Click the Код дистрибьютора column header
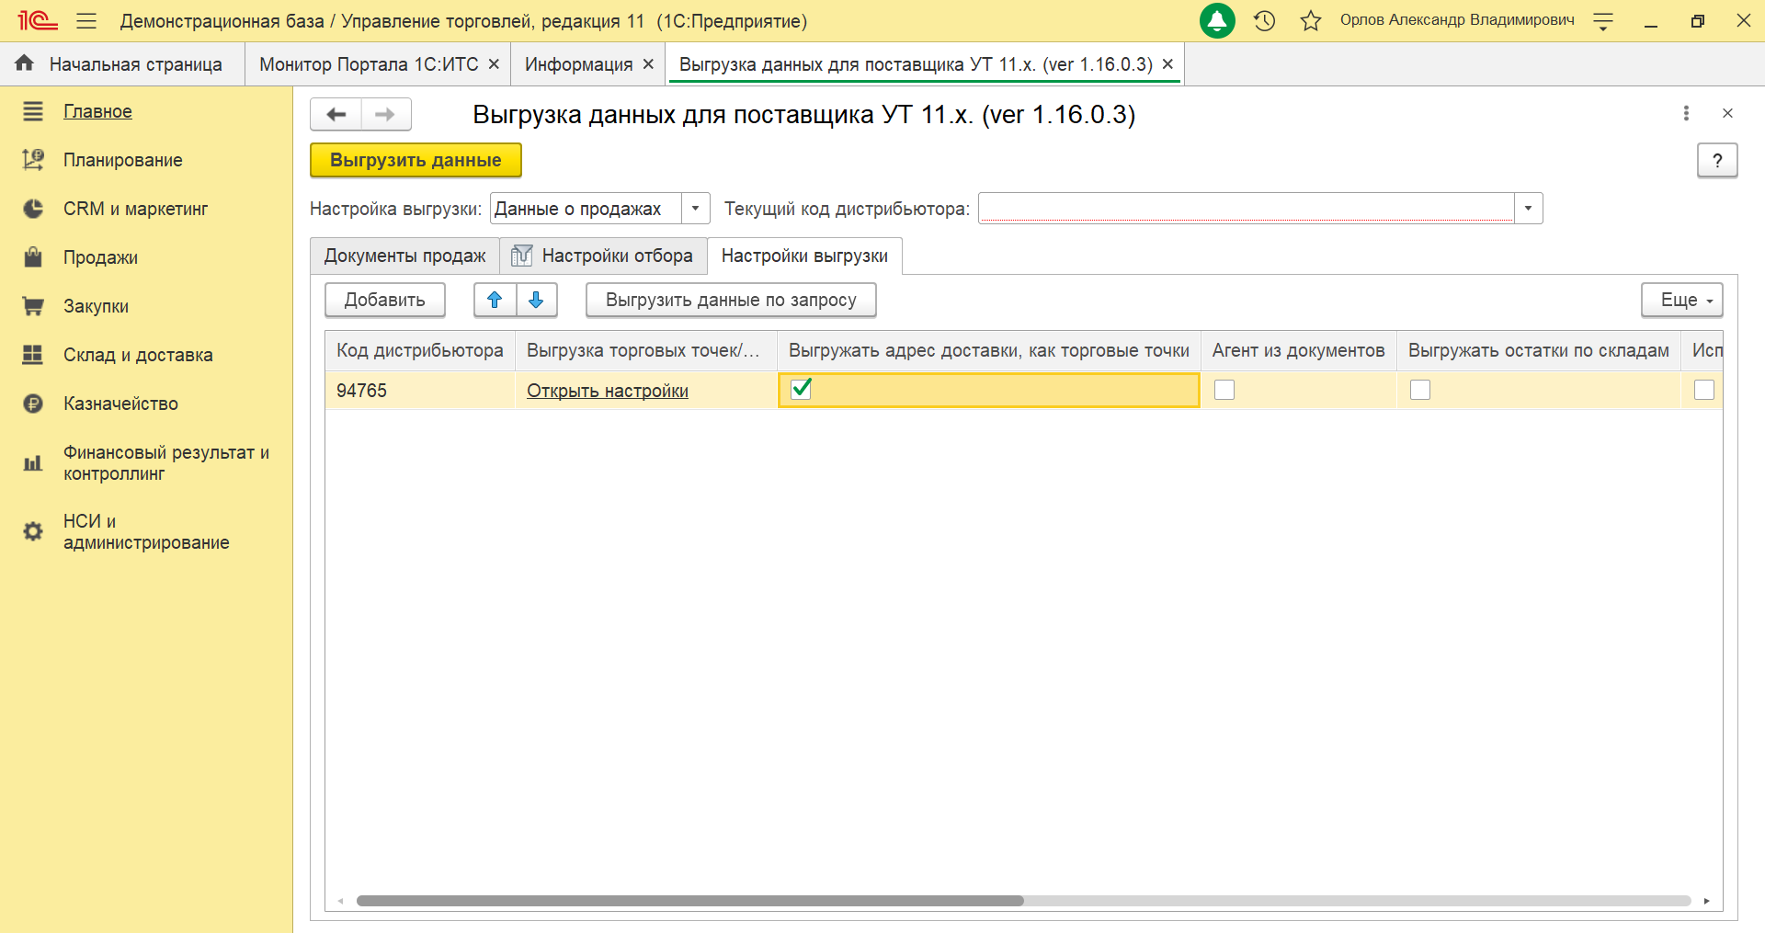This screenshot has width=1765, height=933. click(420, 350)
